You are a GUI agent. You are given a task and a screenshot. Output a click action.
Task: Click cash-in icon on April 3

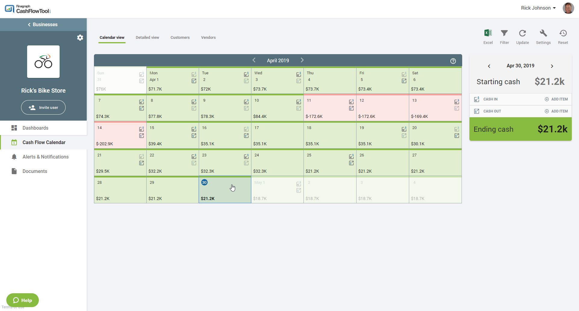(x=299, y=74)
